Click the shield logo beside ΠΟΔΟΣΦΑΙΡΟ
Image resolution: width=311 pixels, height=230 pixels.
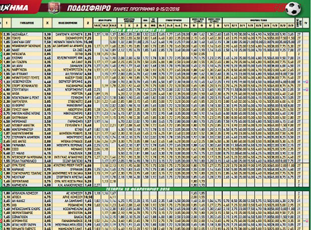[x=54, y=7]
